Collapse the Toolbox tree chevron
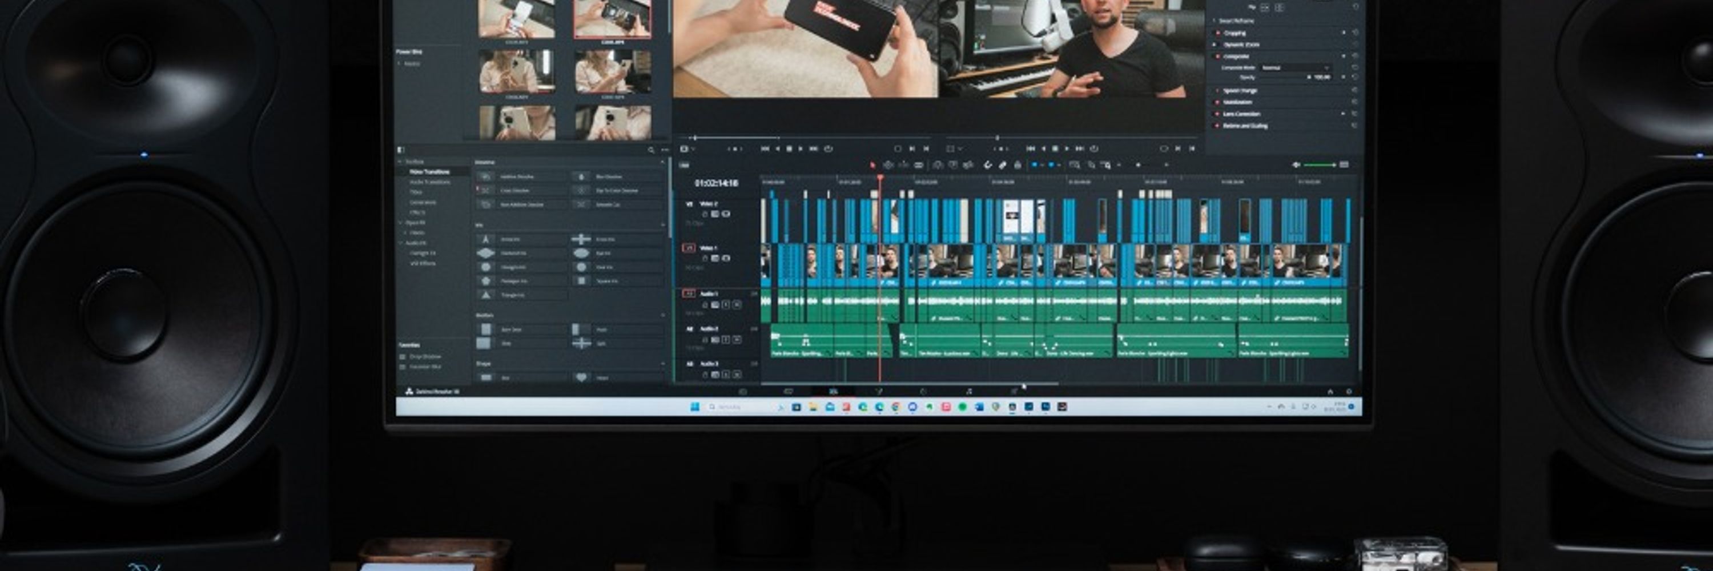 click(x=400, y=162)
